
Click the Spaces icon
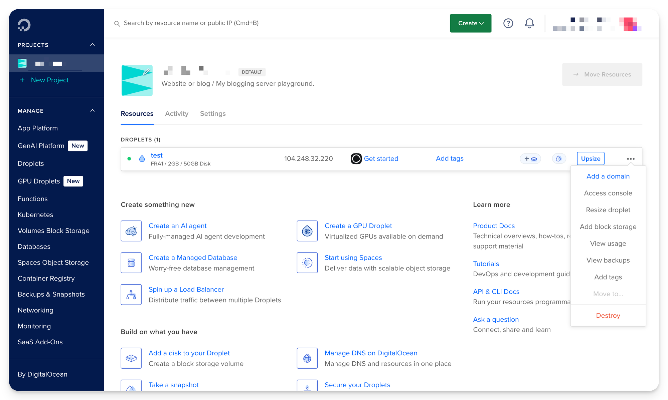tap(307, 263)
